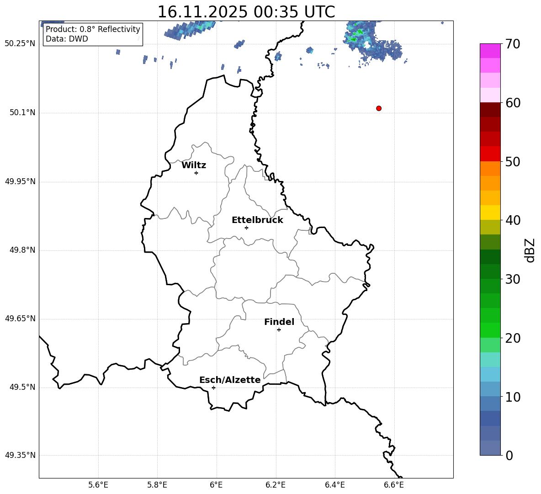Click the colorbar tick label '30'
This screenshot has width=541, height=494.
pos(513,279)
